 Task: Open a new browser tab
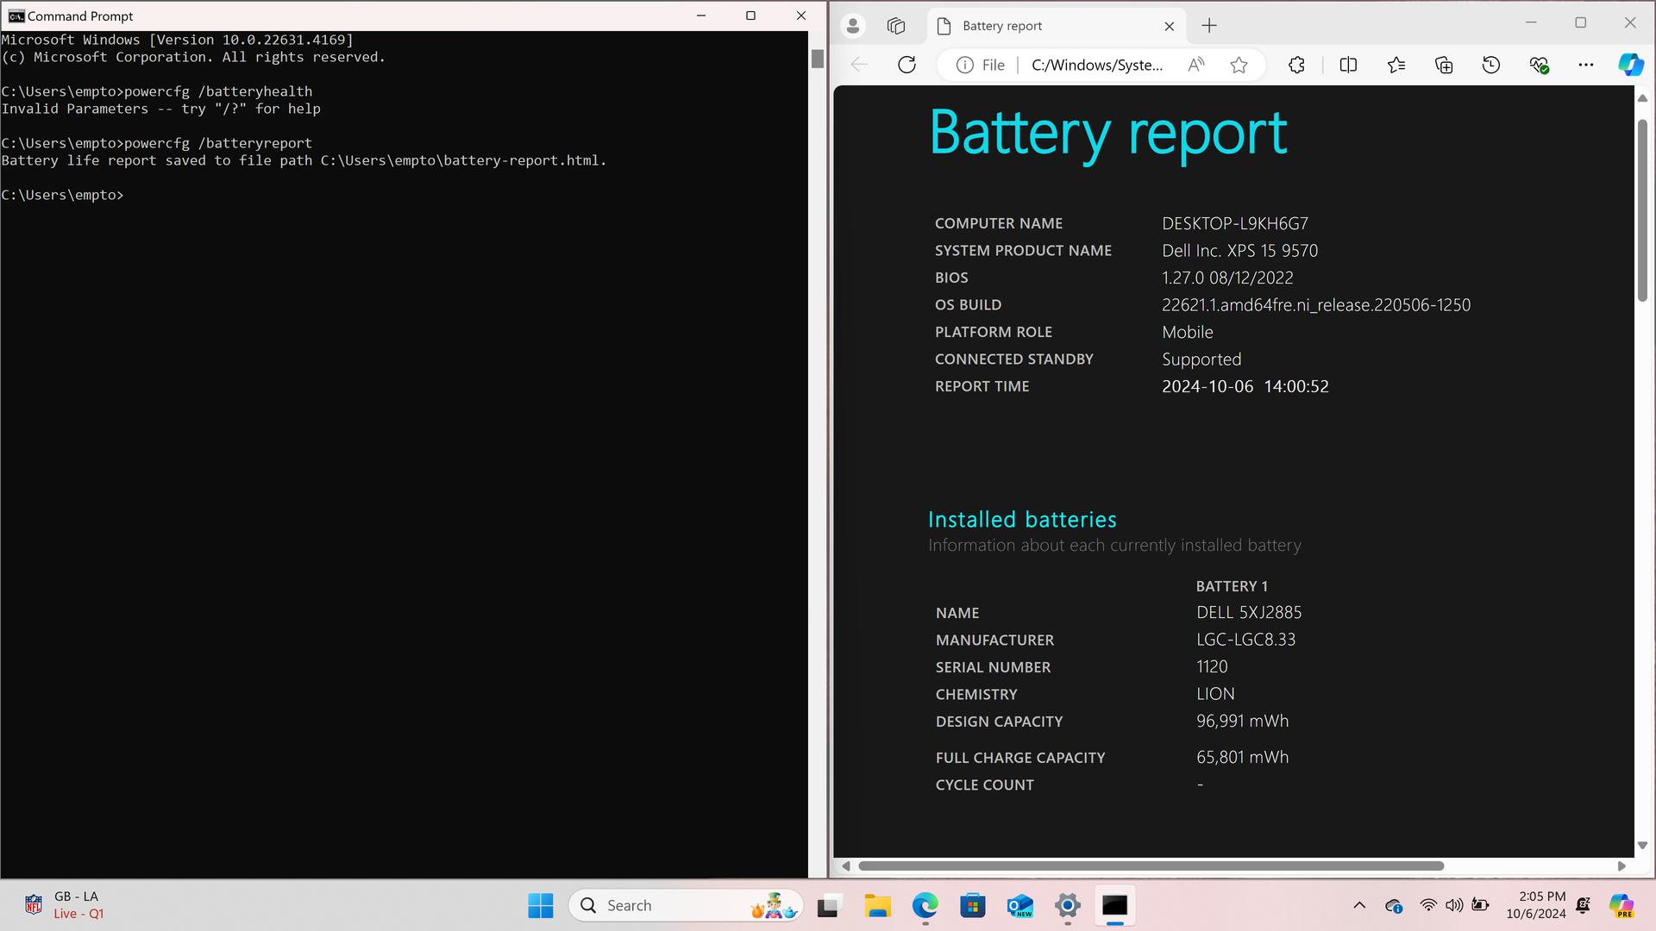[1209, 26]
